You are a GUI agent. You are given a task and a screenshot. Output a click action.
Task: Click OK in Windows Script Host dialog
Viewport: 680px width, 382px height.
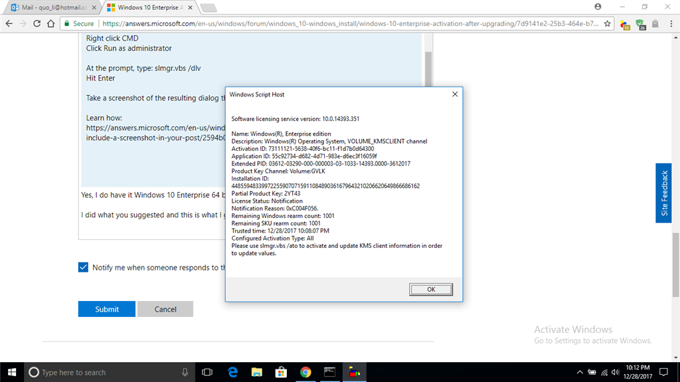pos(430,290)
